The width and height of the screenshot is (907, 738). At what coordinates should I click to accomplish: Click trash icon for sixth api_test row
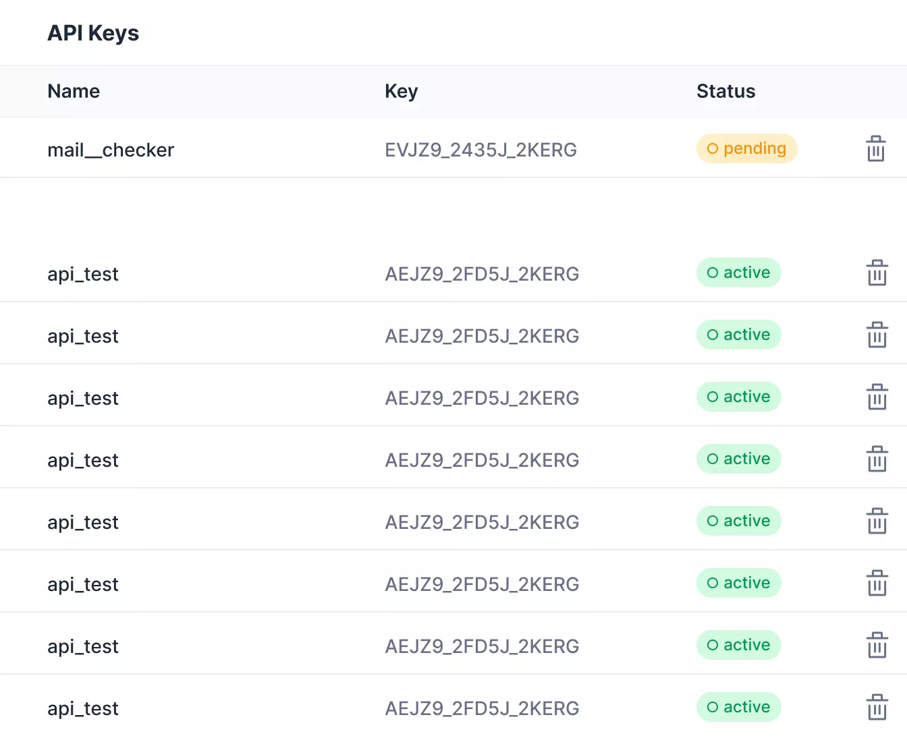(877, 584)
